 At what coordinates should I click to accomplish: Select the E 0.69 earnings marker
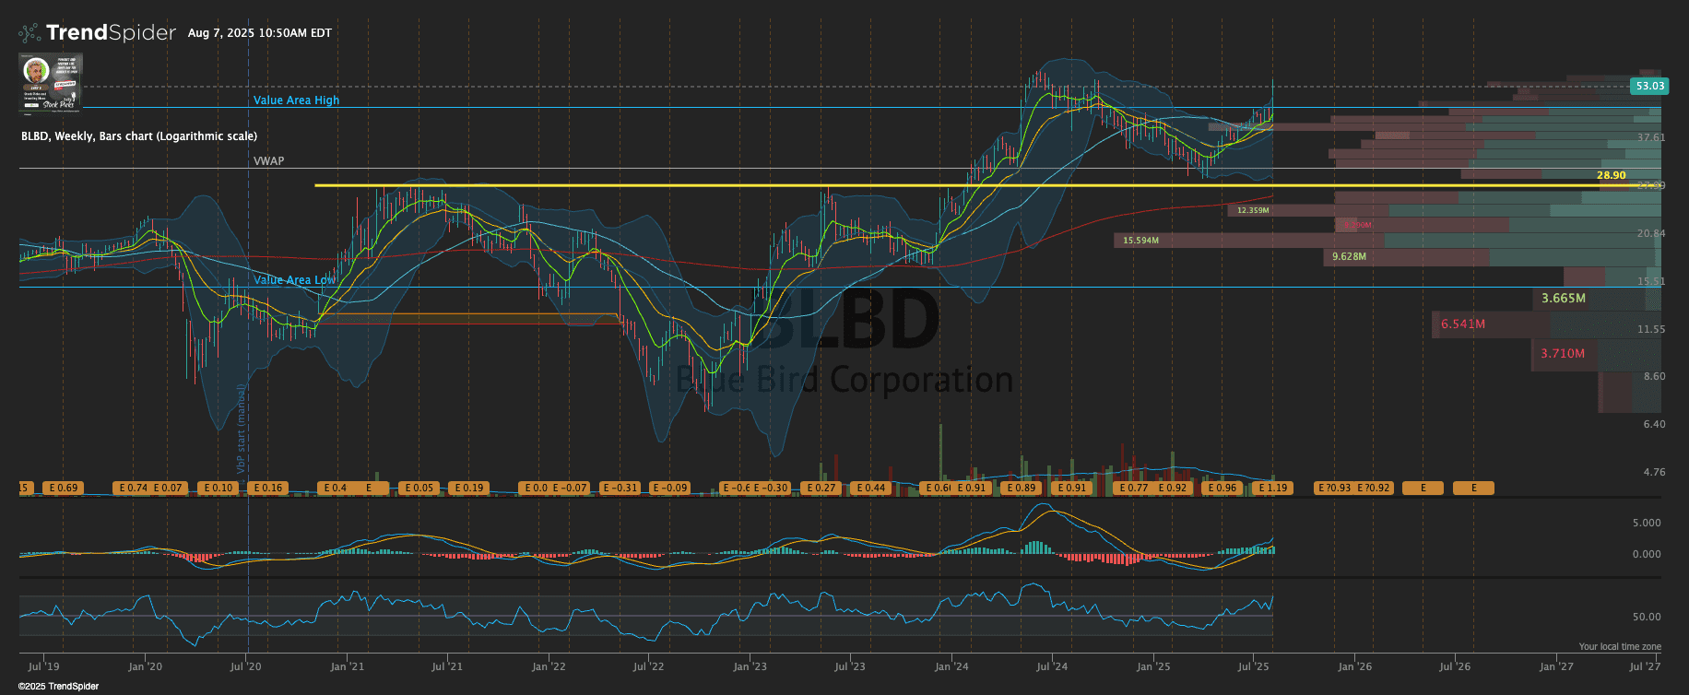point(64,488)
